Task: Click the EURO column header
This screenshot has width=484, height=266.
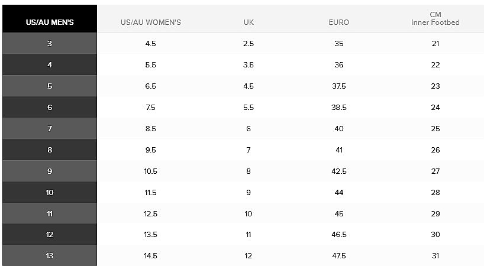Action: click(339, 22)
